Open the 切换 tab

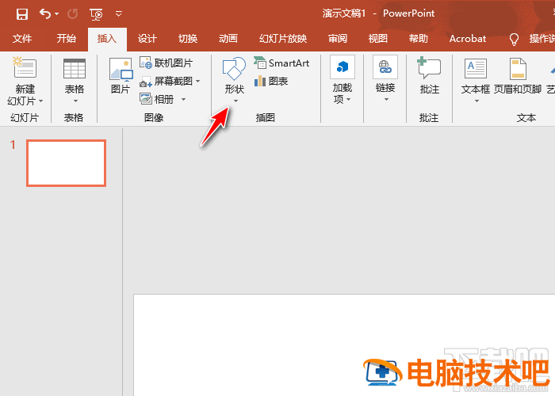[x=188, y=39]
